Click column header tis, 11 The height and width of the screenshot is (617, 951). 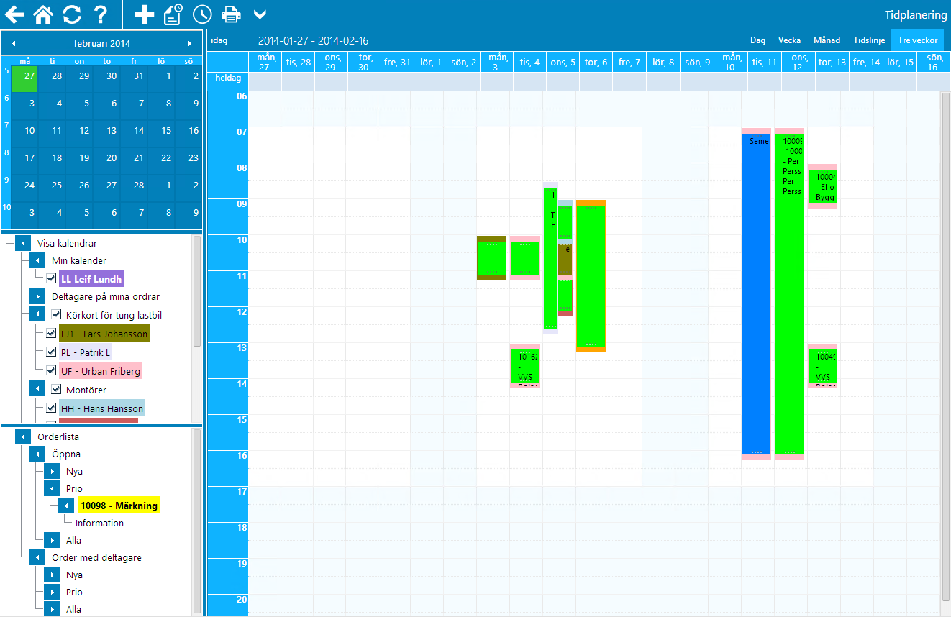763,62
